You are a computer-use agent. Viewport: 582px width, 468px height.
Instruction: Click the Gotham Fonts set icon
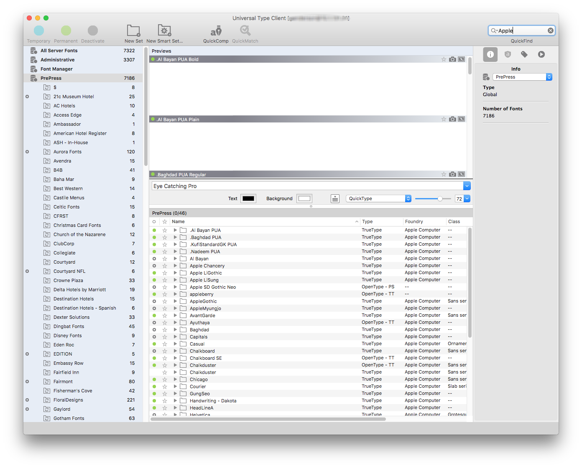pos(47,418)
